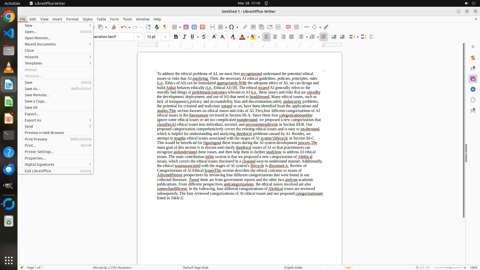This screenshot has width=480, height=270.
Task: Click the zoom slider in status bar
Action: tap(450, 268)
